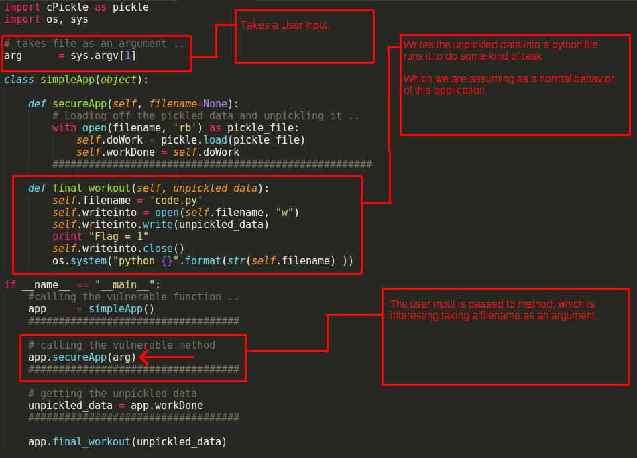Place cursor on the "import os, sys" line

pos(46,19)
